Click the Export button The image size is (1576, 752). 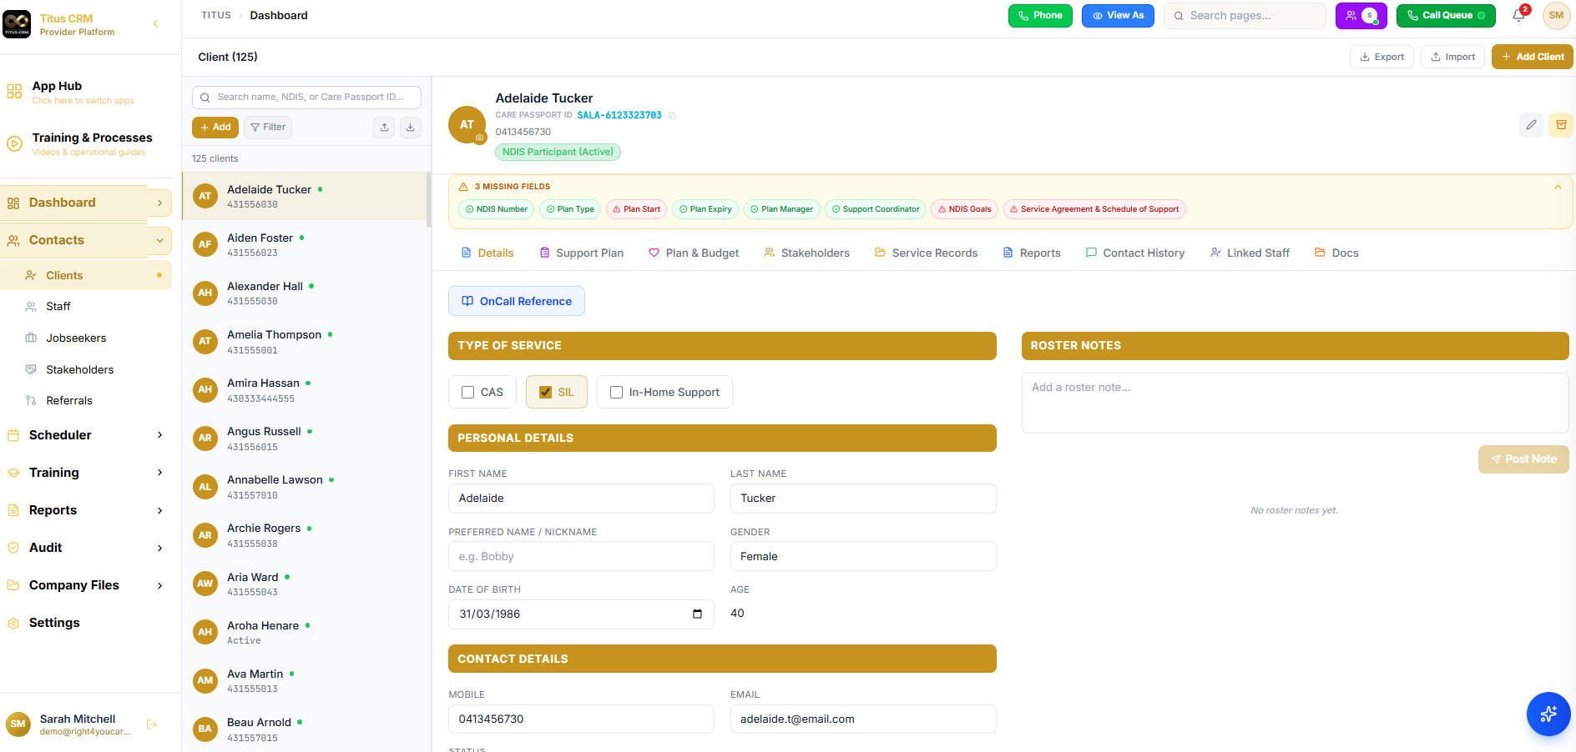(x=1382, y=58)
